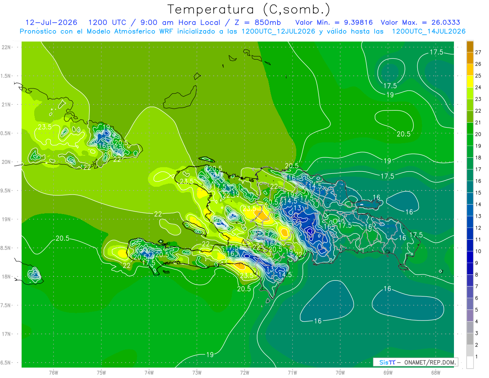Click the "69W" longitude axis label
This screenshot has width=489, height=378.
388,373
